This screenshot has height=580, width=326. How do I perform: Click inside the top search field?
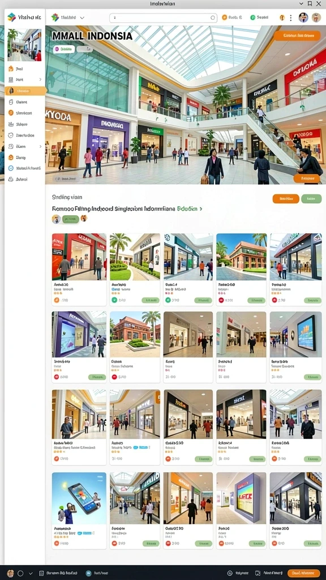(164, 18)
